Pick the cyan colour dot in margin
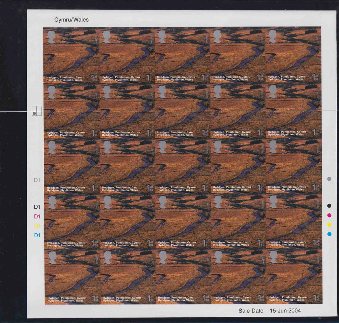 329,234
